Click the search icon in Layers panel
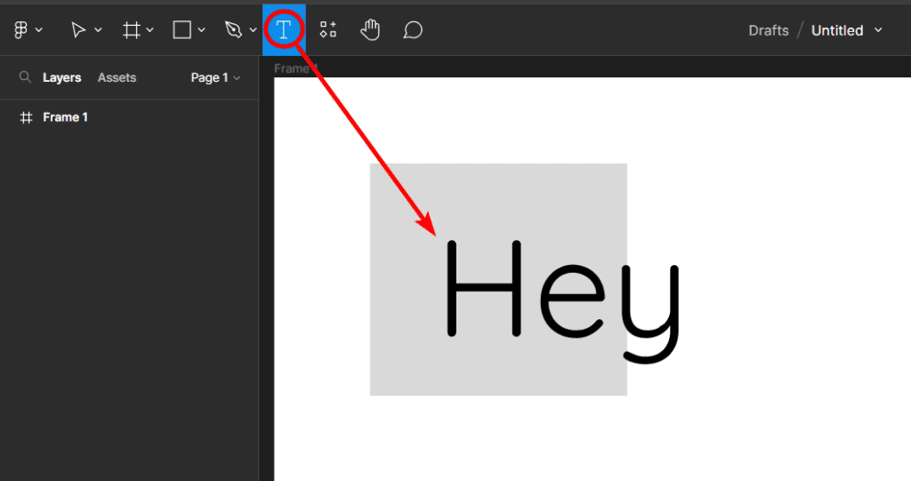Viewport: 911px width, 481px height. tap(25, 78)
